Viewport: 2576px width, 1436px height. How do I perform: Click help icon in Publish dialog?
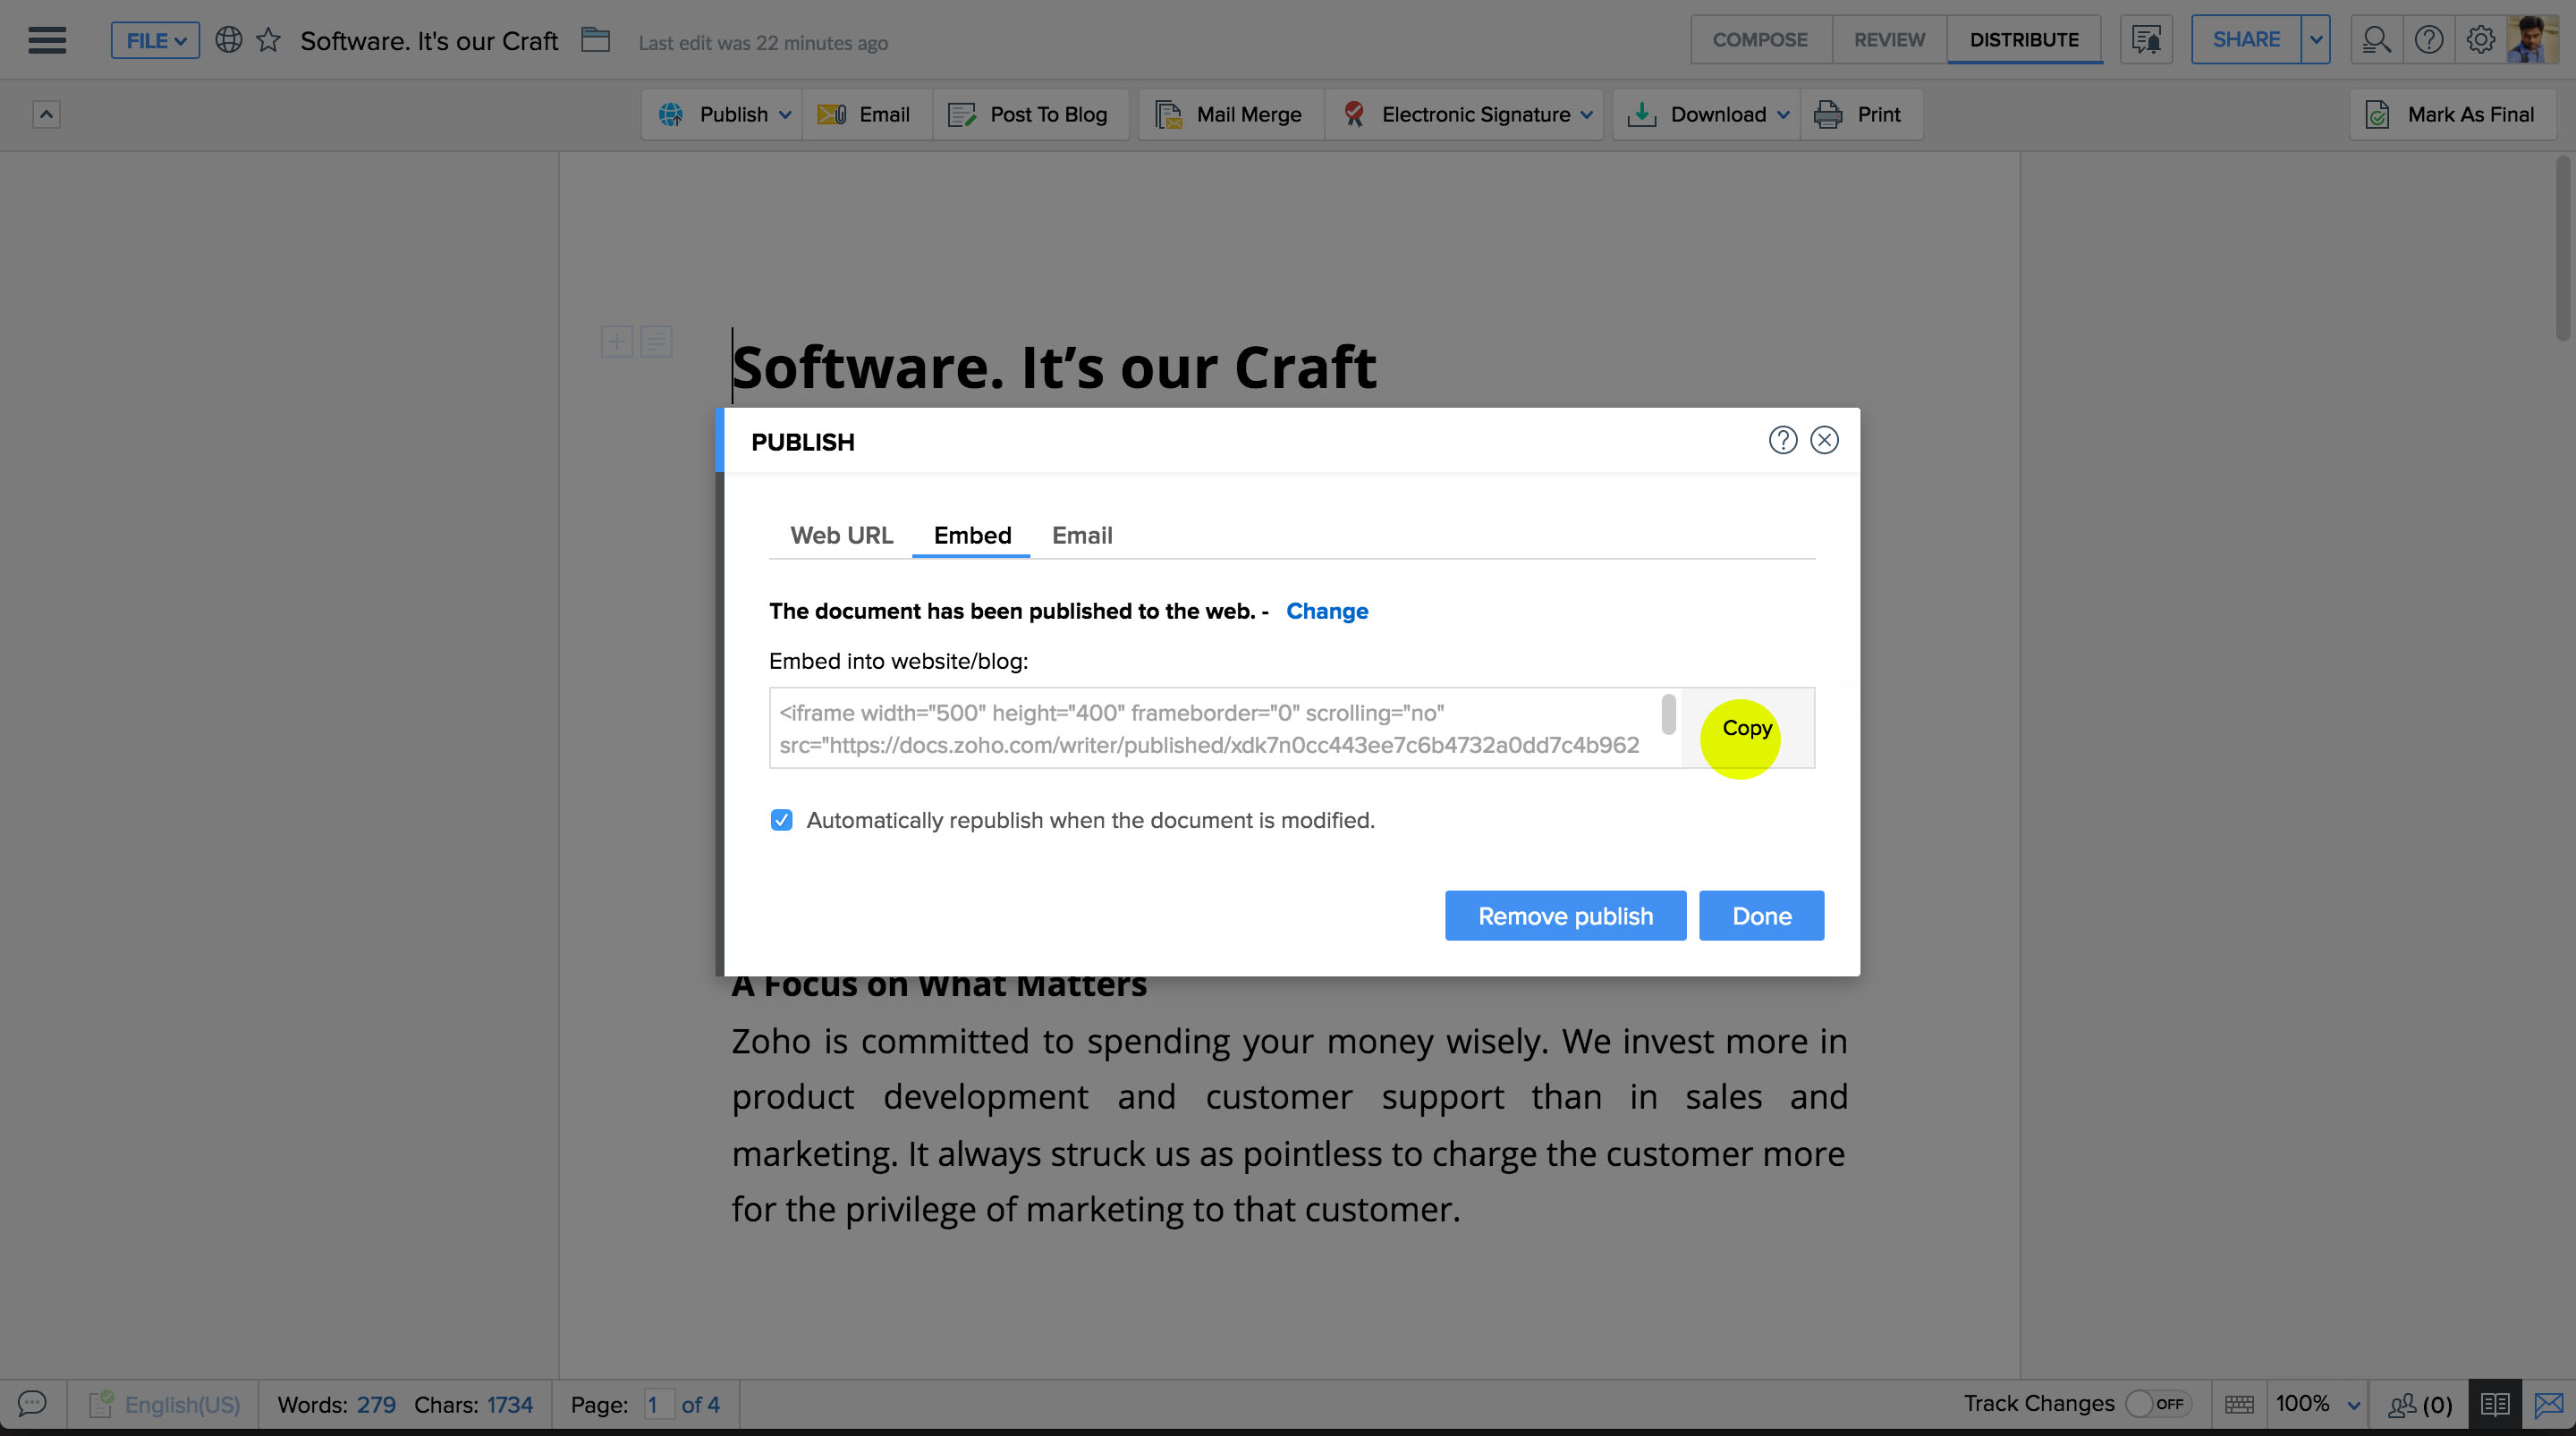click(1782, 440)
